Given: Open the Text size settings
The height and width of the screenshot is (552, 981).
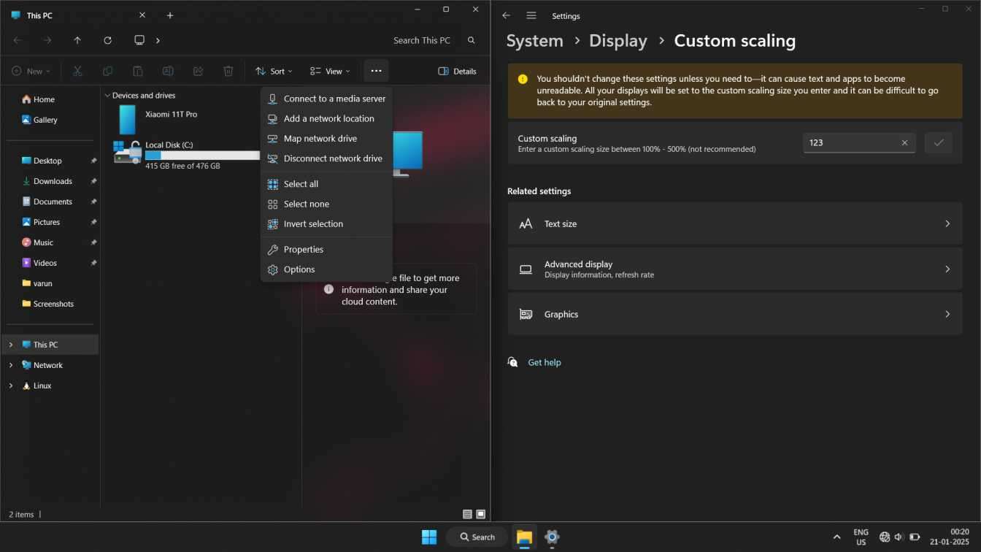Looking at the screenshot, I should click(734, 223).
